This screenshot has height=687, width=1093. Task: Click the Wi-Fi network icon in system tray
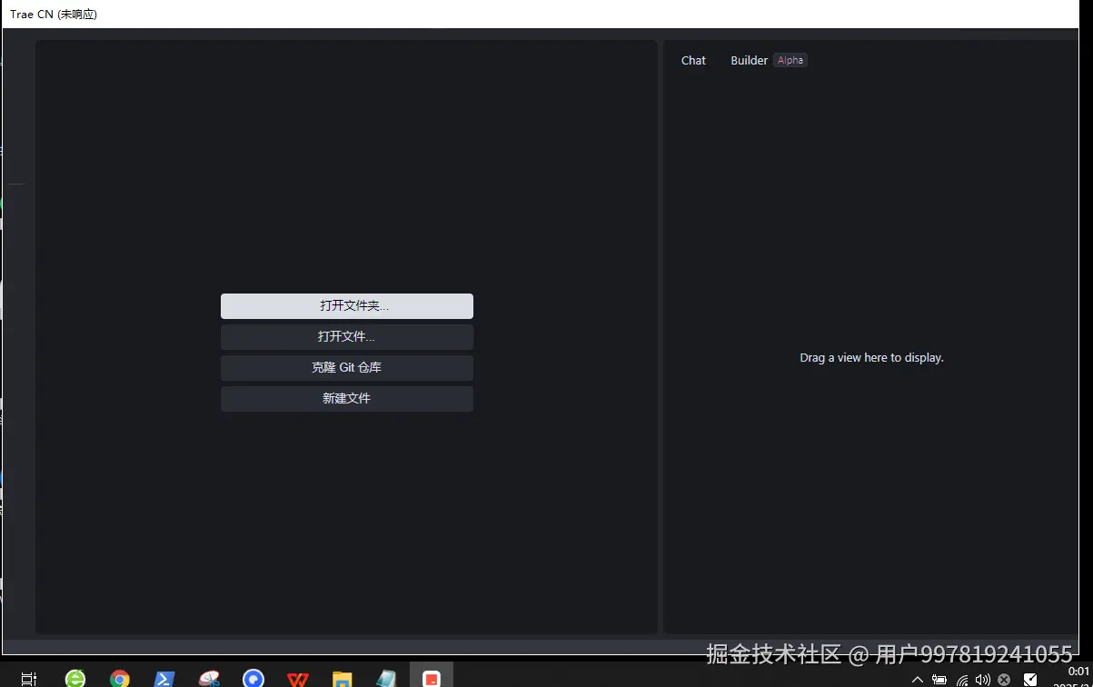(961, 679)
